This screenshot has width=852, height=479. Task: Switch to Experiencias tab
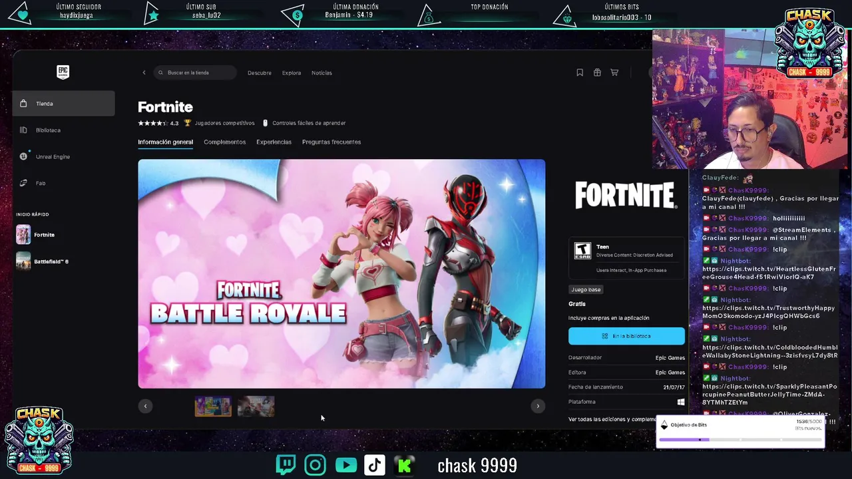[274, 142]
